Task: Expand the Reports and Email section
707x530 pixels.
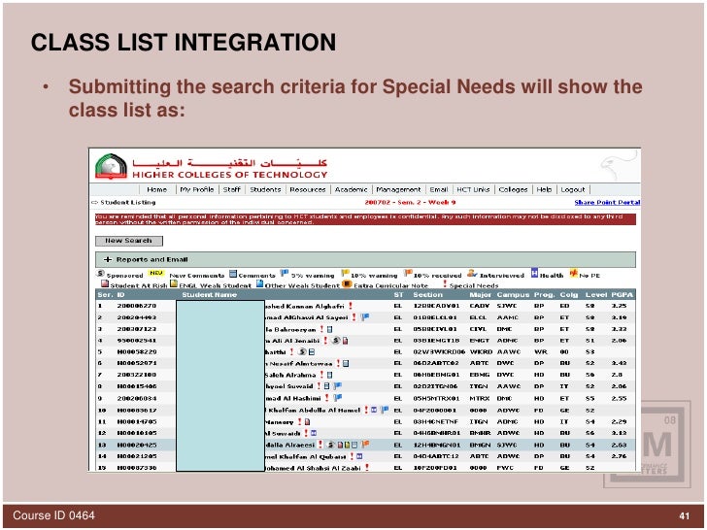Action: click(108, 259)
